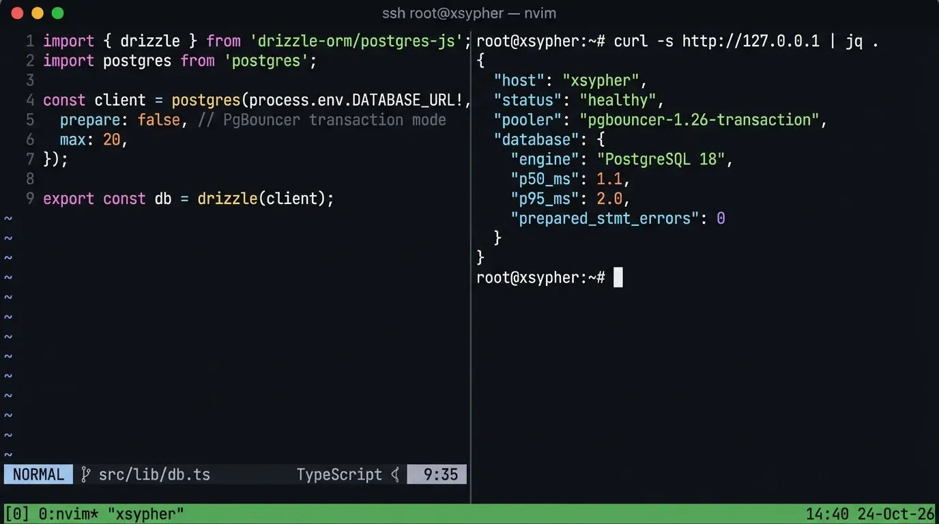Select the 0:nvim* tmux window tab

(x=67, y=513)
